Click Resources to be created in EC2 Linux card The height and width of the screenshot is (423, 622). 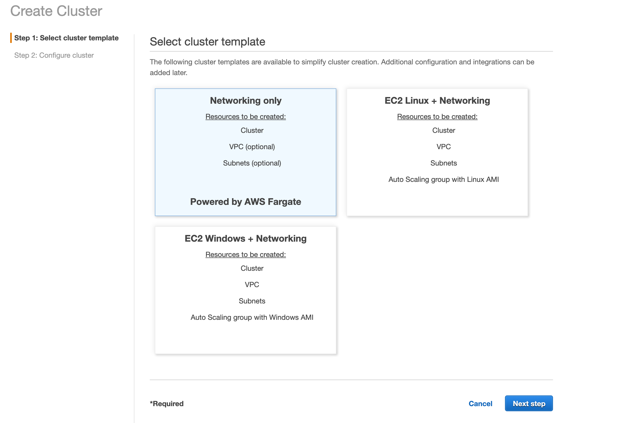click(x=437, y=117)
